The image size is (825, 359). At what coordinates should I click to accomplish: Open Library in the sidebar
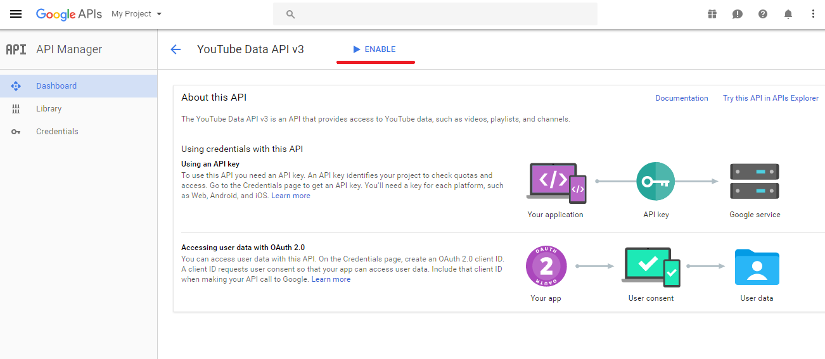click(79, 109)
